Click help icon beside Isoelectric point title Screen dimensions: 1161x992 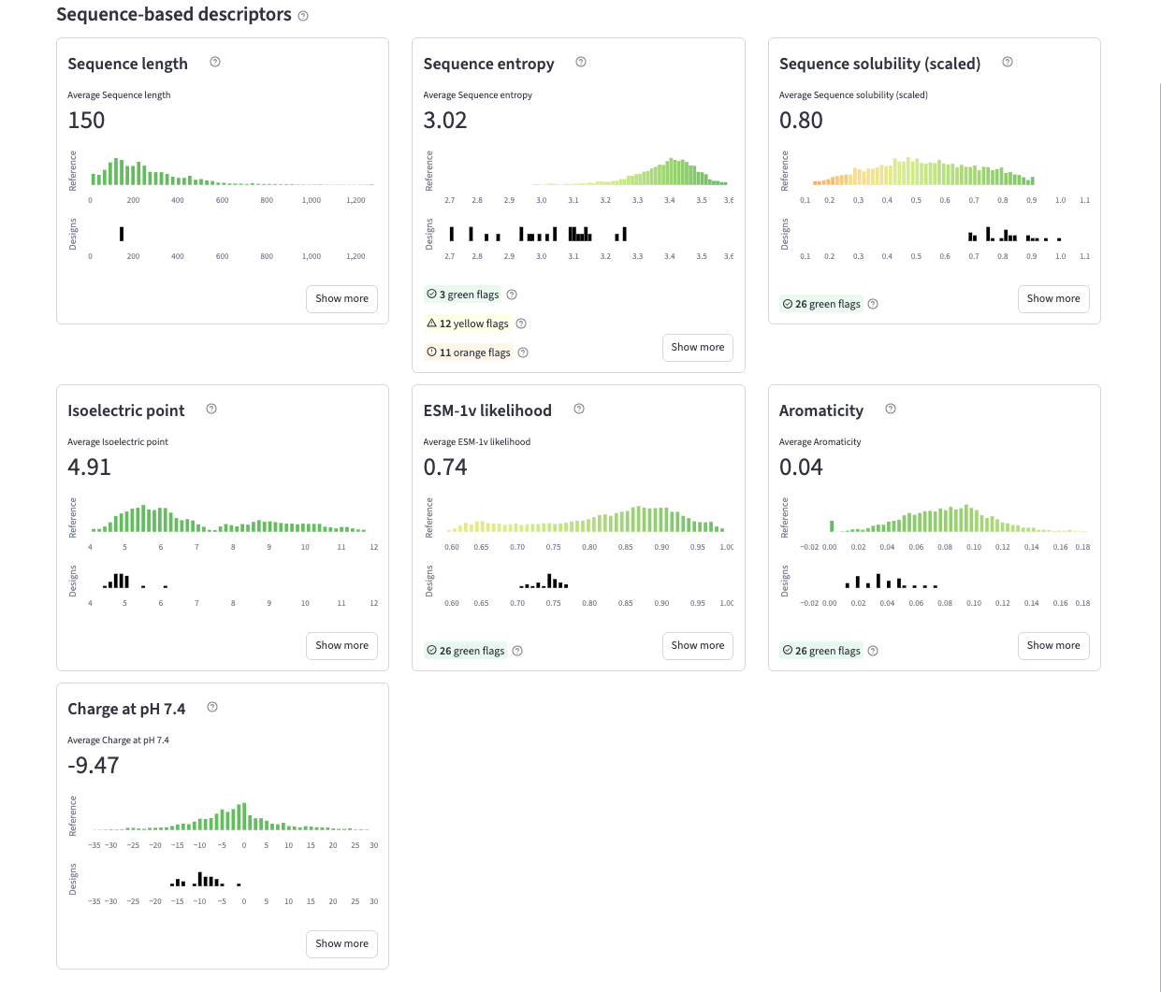coord(211,409)
